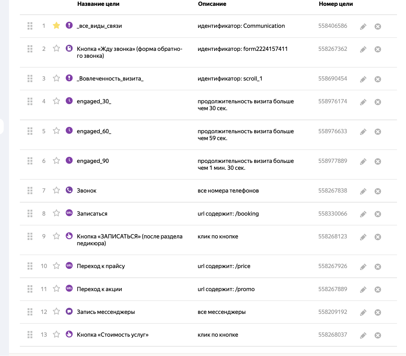Click the Название цели column header

click(98, 4)
